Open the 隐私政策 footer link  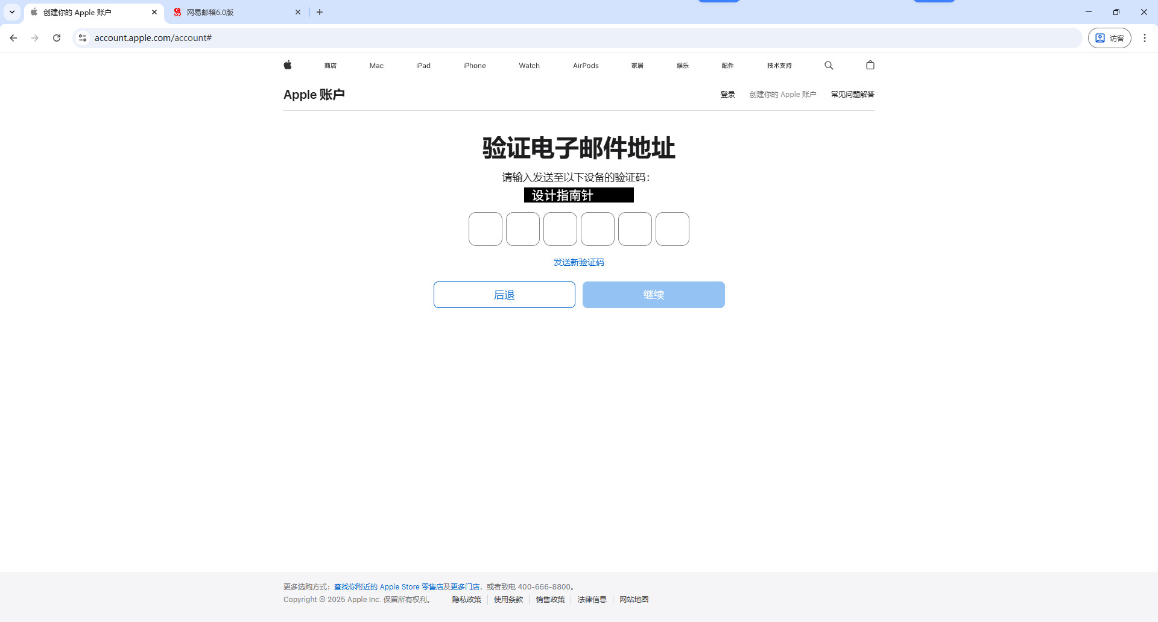[467, 600]
